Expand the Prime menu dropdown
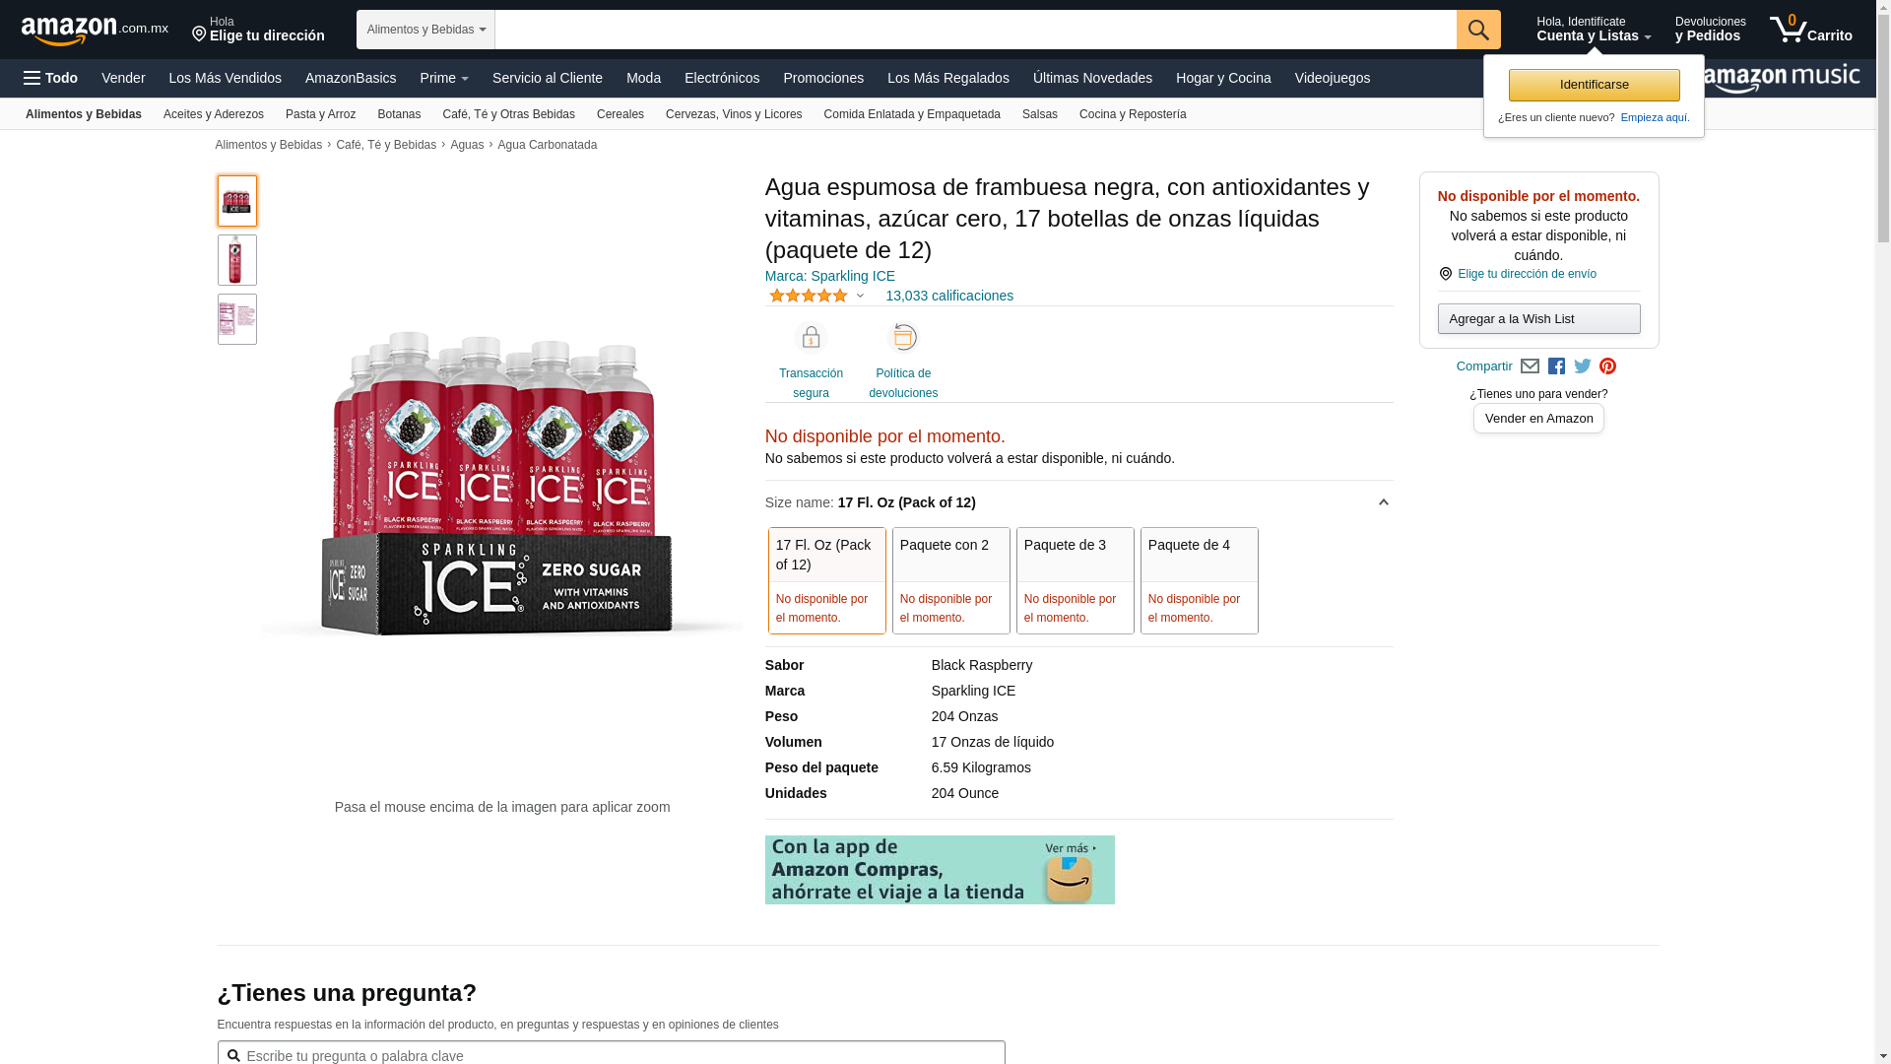Viewport: 1891px width, 1064px height. click(x=444, y=78)
